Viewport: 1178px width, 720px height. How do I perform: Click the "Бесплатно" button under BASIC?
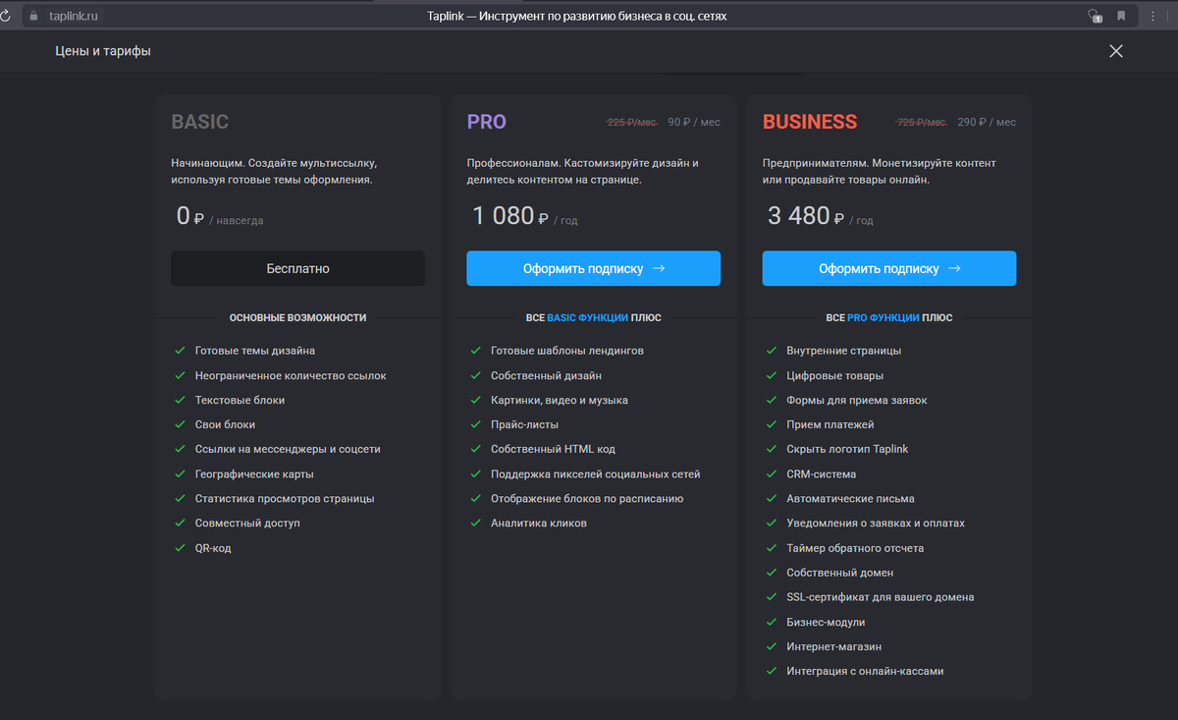(x=297, y=267)
